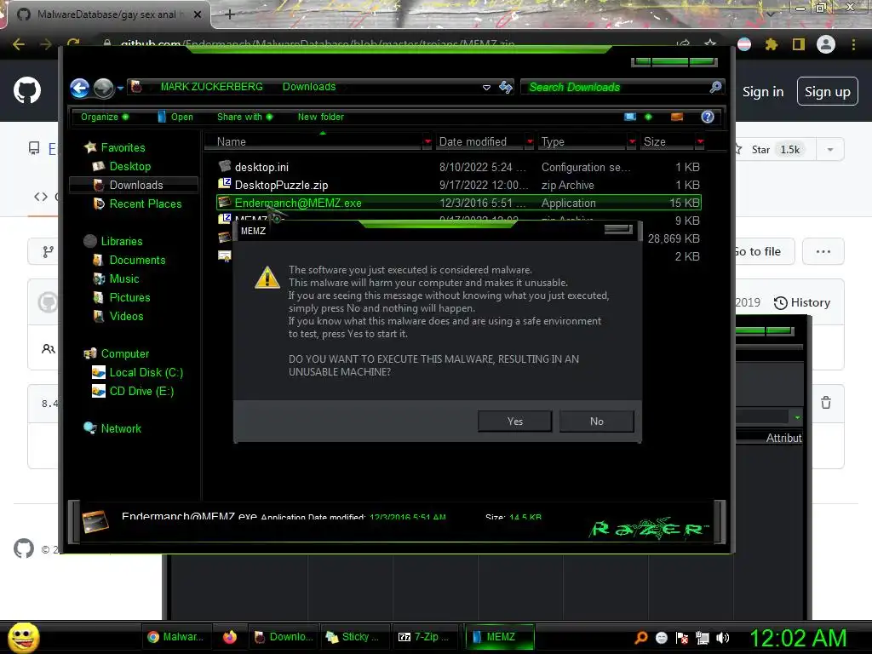The width and height of the screenshot is (872, 654).
Task: Open the Size column filter dropdown
Action: click(700, 142)
